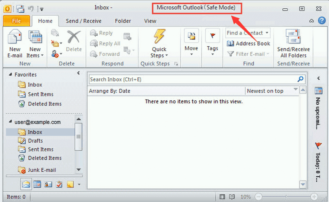
Task: Select Sent Items under Favorites
Action: [36, 94]
